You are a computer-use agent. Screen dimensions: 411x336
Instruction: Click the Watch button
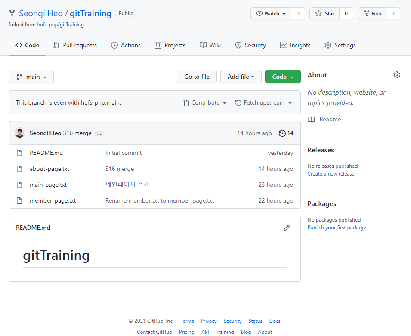click(x=271, y=14)
